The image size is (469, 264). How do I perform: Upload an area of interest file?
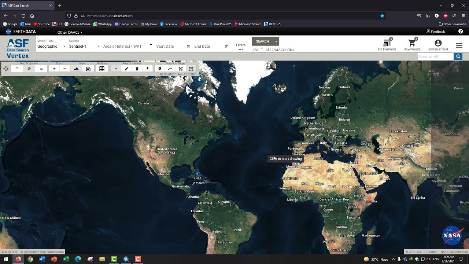(x=148, y=69)
